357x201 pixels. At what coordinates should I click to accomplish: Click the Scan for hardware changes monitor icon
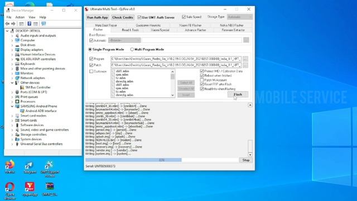pyautogui.click(x=44, y=23)
